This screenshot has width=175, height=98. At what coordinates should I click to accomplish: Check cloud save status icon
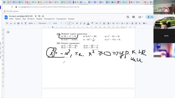[43, 16]
